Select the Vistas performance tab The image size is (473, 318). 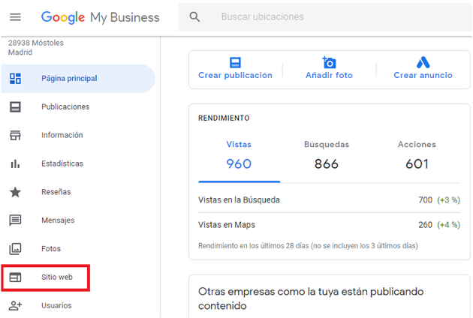pos(239,145)
